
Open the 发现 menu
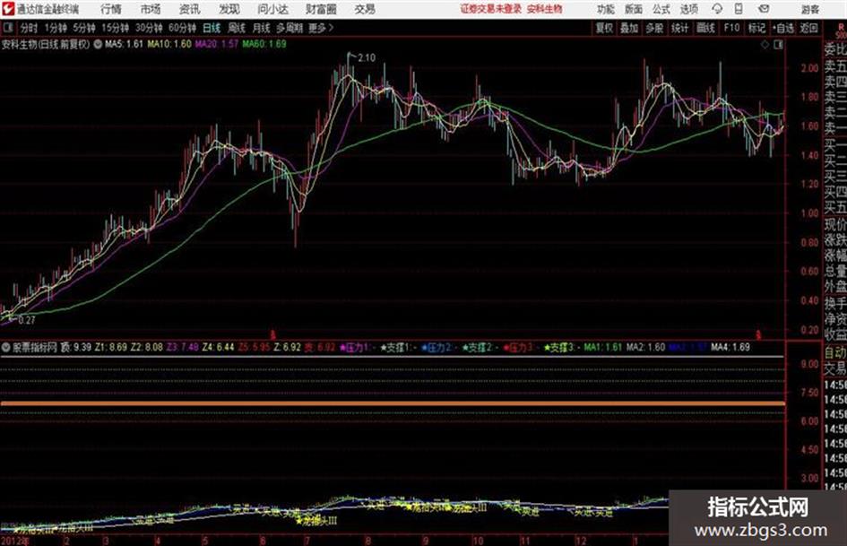click(229, 9)
